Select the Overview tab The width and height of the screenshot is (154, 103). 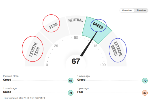[127, 11]
